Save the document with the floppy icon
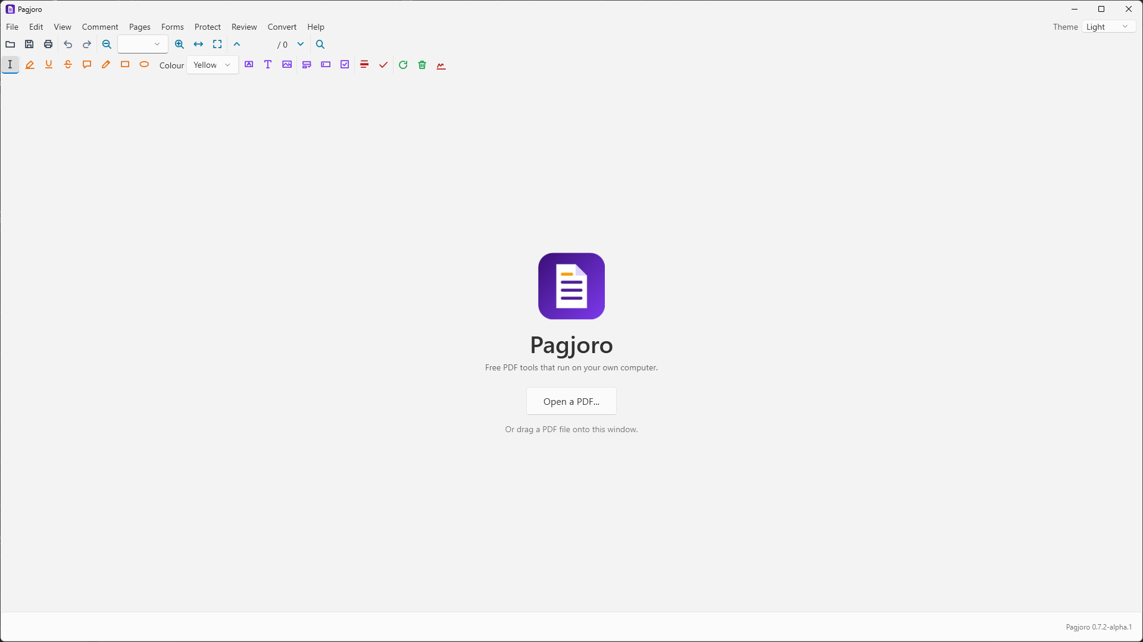 pos(29,45)
